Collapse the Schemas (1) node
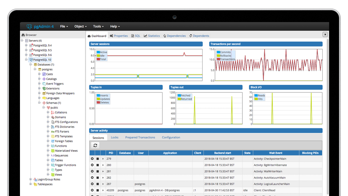 pyautogui.click(x=39, y=103)
